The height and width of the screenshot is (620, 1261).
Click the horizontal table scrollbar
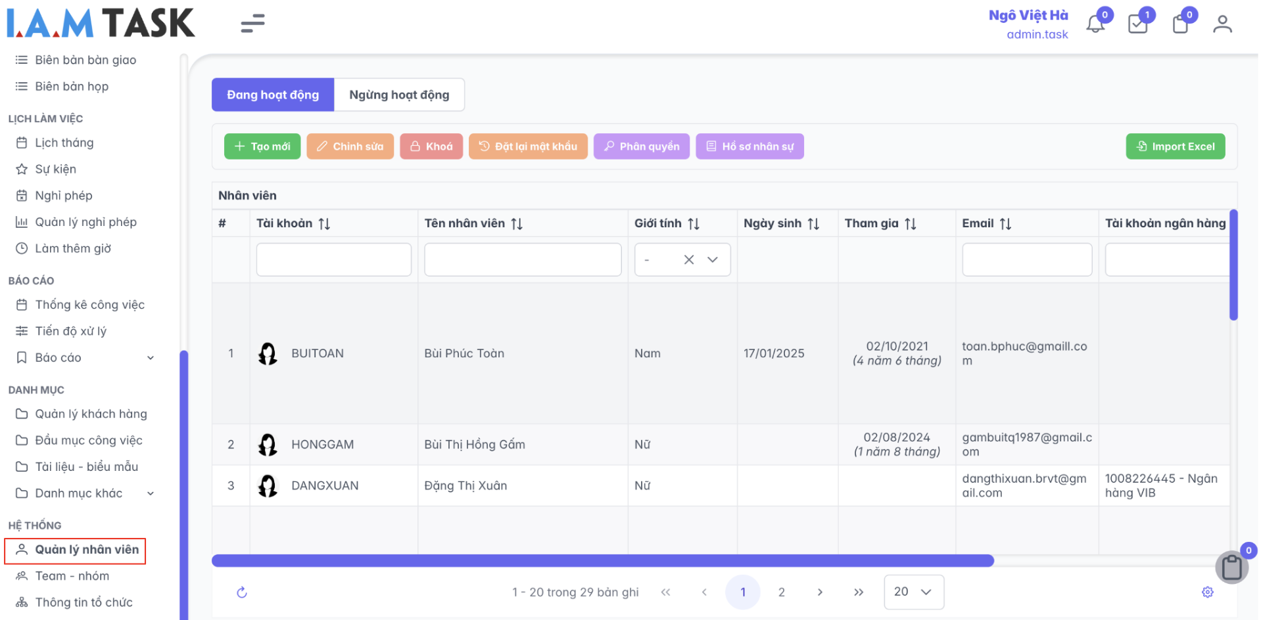click(x=602, y=560)
